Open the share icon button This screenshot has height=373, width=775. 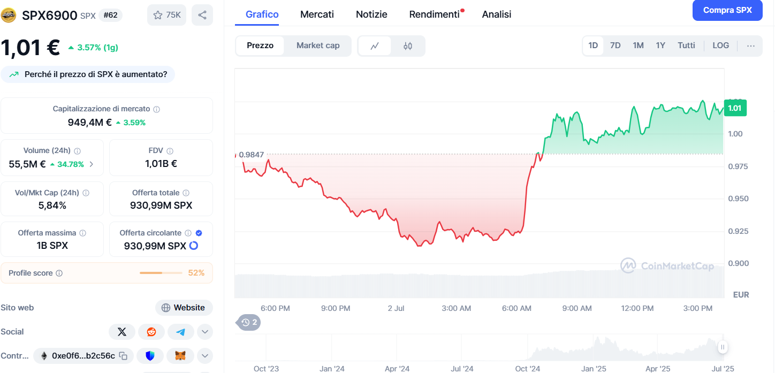pyautogui.click(x=202, y=15)
